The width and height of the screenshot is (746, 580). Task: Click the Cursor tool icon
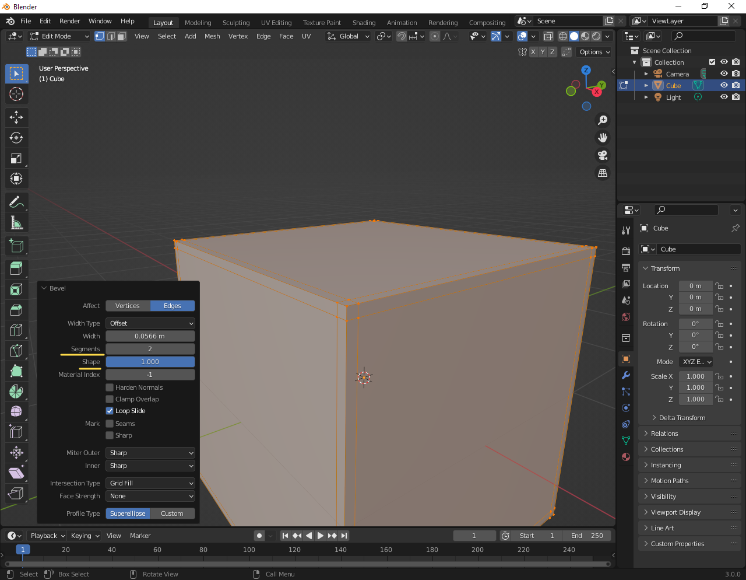(16, 94)
